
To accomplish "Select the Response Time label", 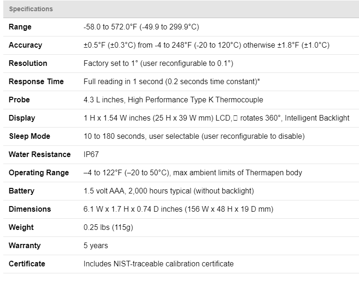I will pyautogui.click(x=36, y=82).
